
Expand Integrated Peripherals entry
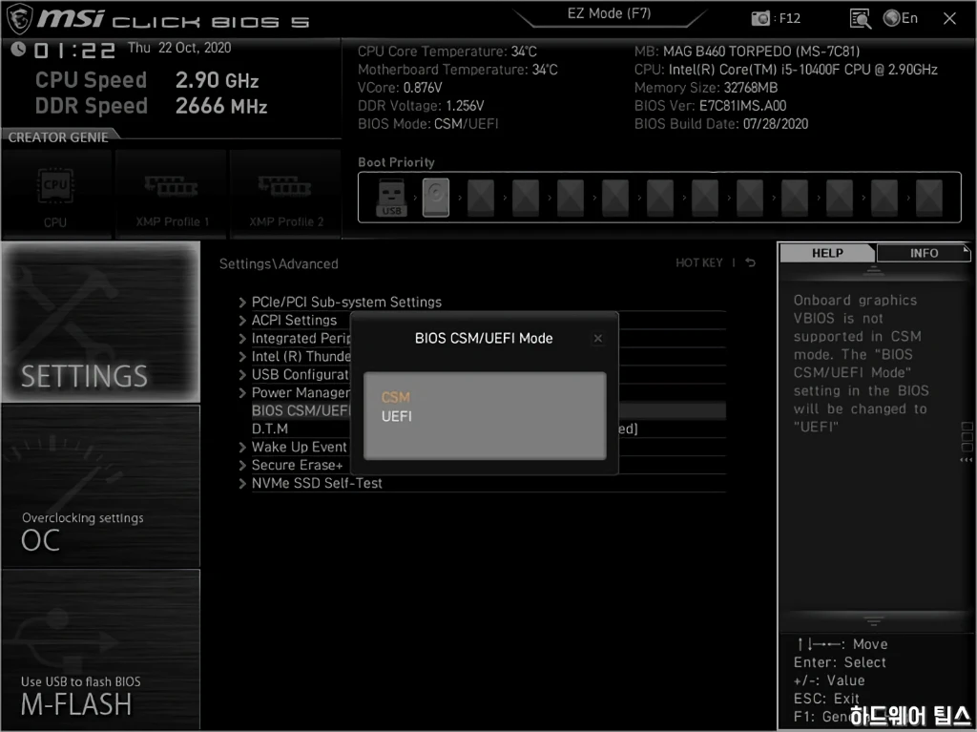tap(294, 339)
